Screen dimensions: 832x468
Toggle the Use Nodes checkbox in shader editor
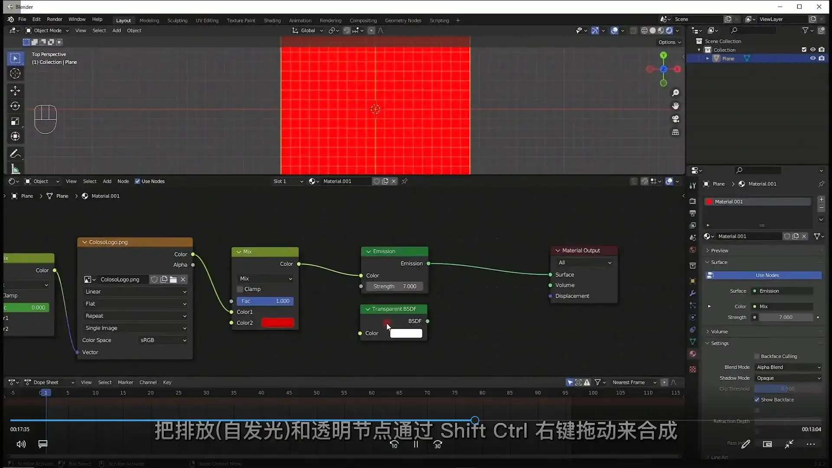coord(138,181)
